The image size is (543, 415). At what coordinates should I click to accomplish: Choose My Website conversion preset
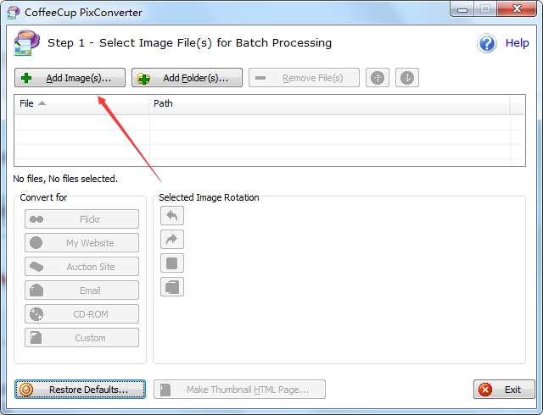point(81,243)
